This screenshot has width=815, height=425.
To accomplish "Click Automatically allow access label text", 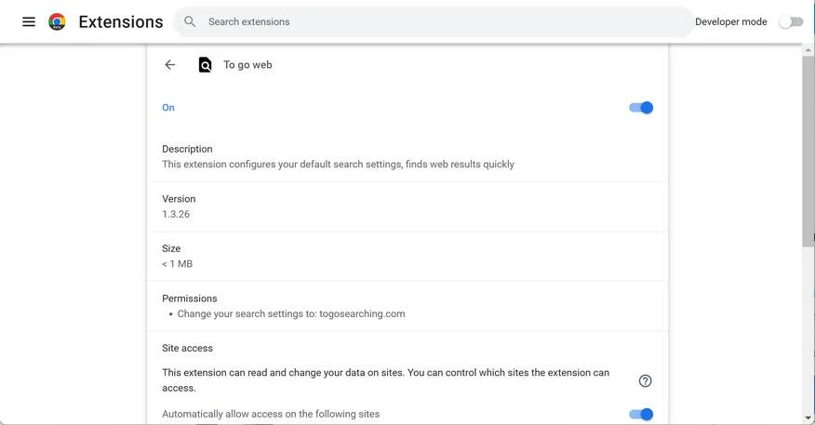I will click(x=271, y=414).
